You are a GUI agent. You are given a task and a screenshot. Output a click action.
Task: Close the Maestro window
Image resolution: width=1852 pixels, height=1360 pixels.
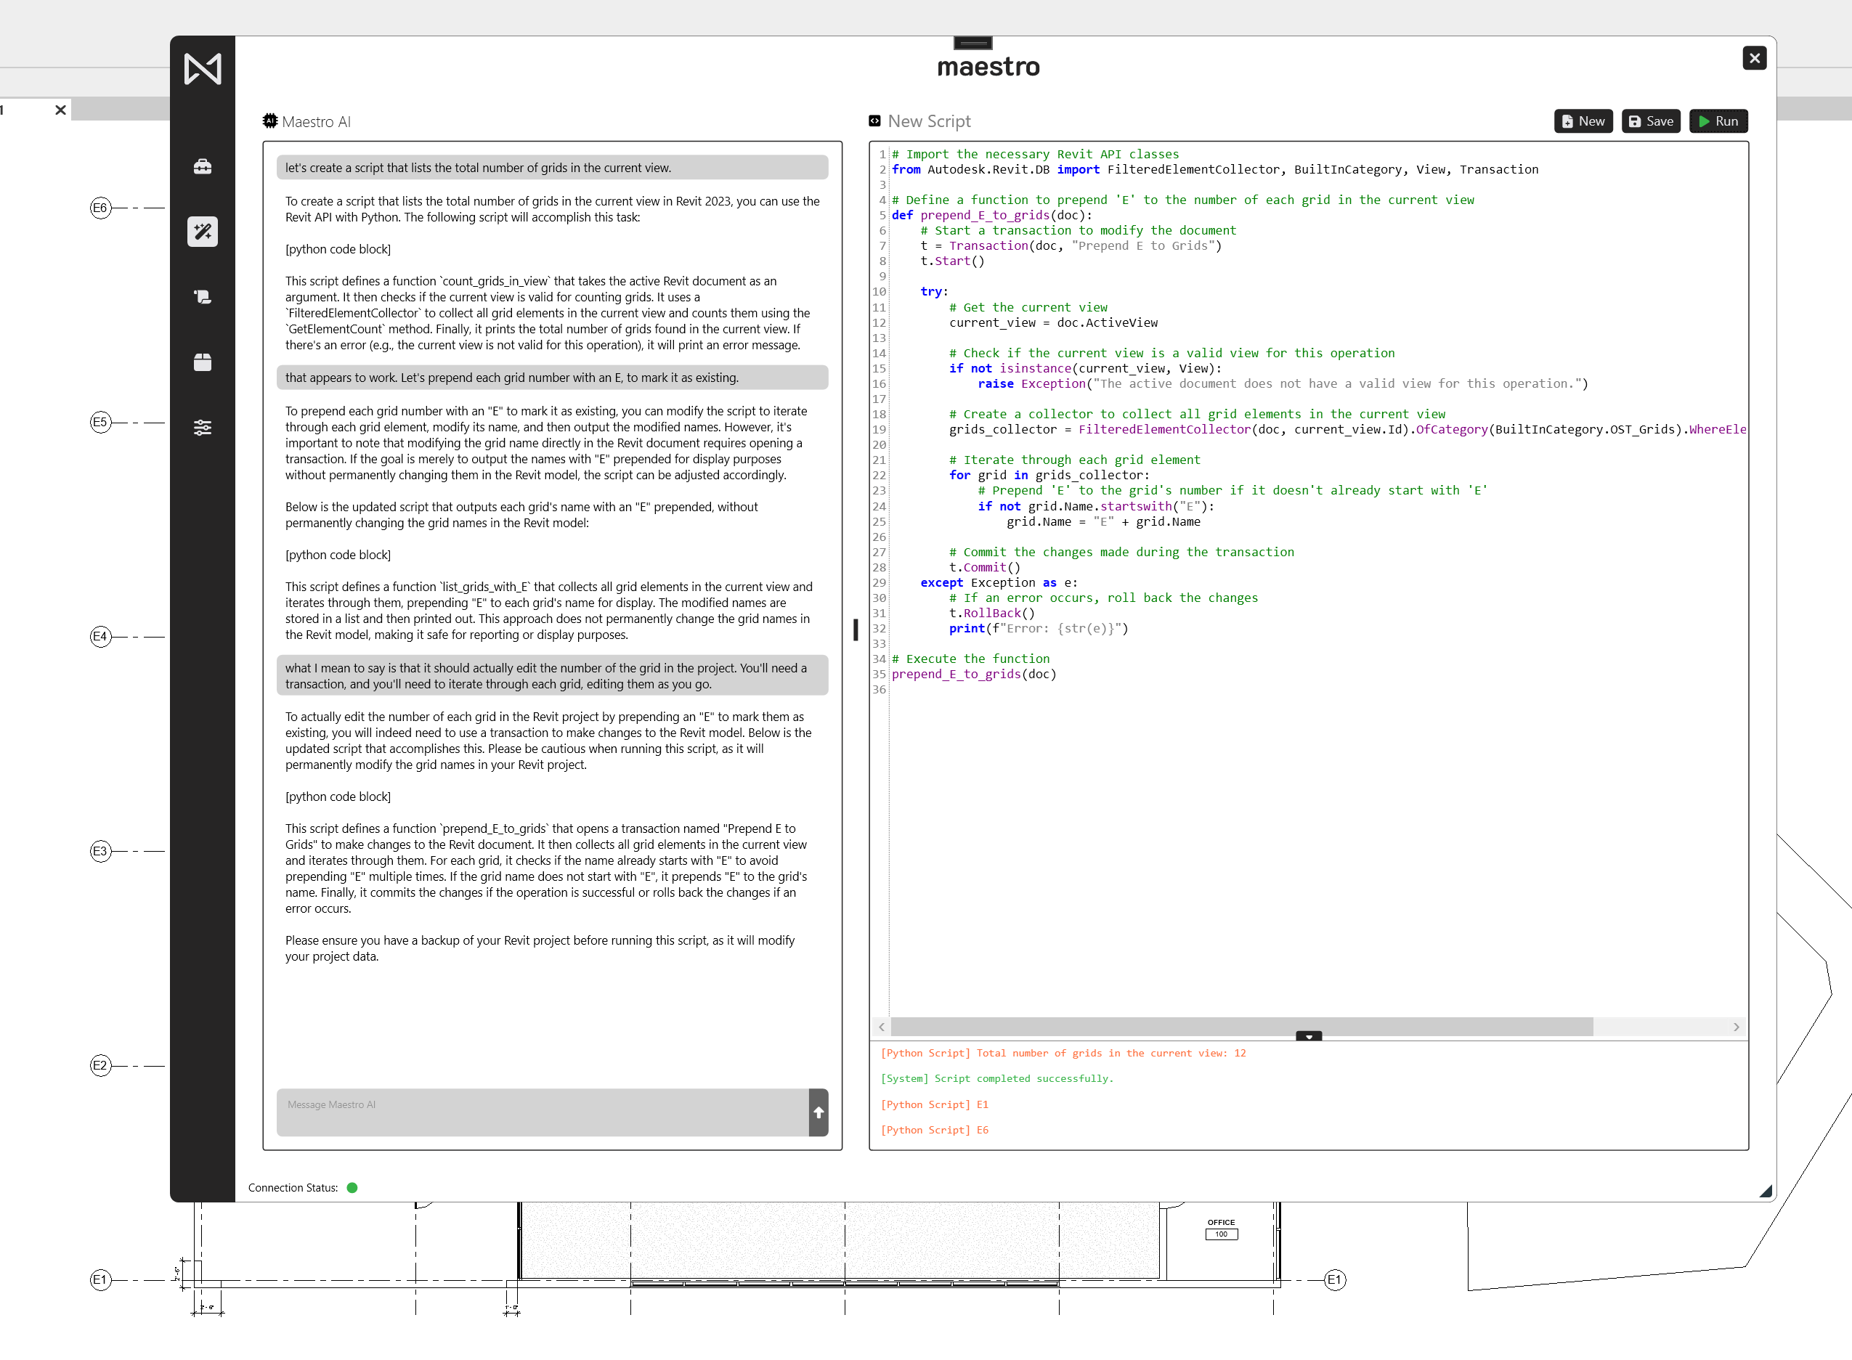1754,57
